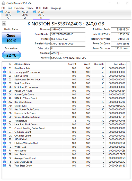Viewport: 132px width, 181px height.
Task: Select drive D: status circle icon
Action: pyautogui.click(x=18, y=12)
